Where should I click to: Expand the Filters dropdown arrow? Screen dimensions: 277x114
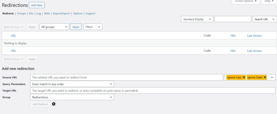(99, 27)
